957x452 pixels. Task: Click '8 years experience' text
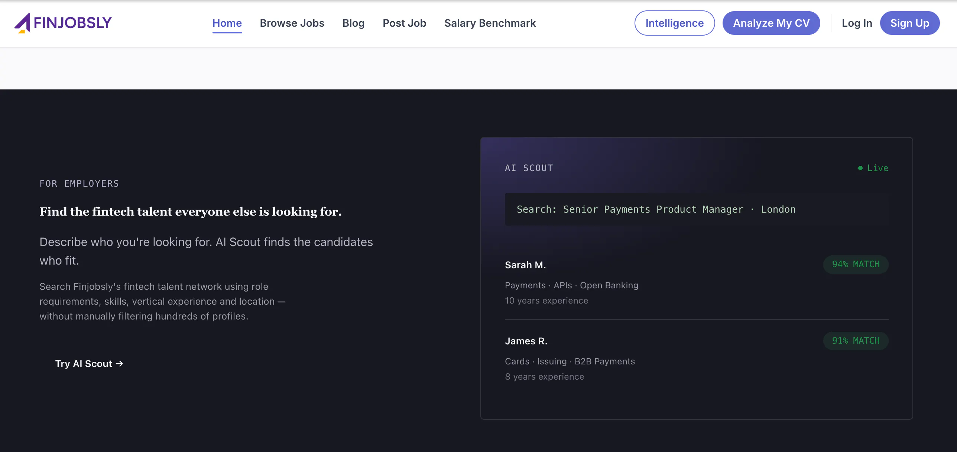pos(544,377)
